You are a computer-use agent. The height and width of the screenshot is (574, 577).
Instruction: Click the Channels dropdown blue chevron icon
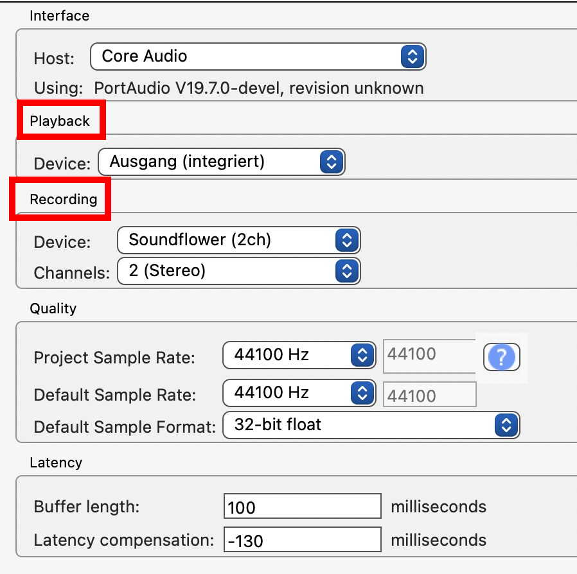(x=347, y=272)
